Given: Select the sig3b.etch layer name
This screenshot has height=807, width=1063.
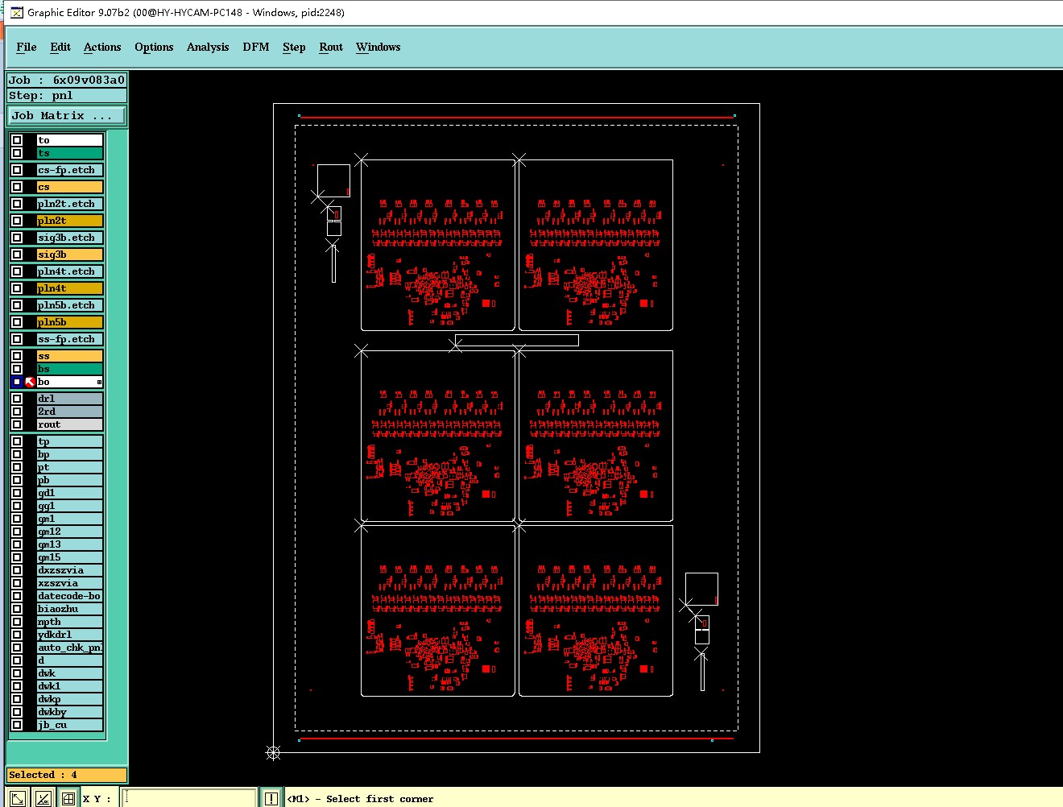Looking at the screenshot, I should click(x=70, y=238).
